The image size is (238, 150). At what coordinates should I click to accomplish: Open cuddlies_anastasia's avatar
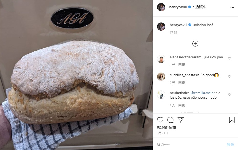coord(161,77)
